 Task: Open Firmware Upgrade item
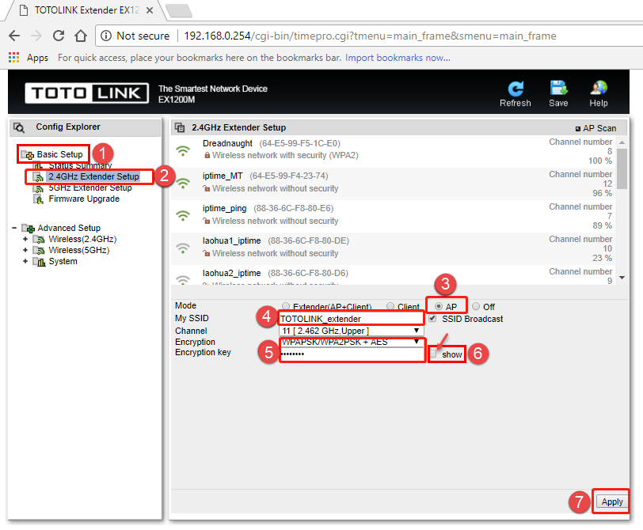84,199
